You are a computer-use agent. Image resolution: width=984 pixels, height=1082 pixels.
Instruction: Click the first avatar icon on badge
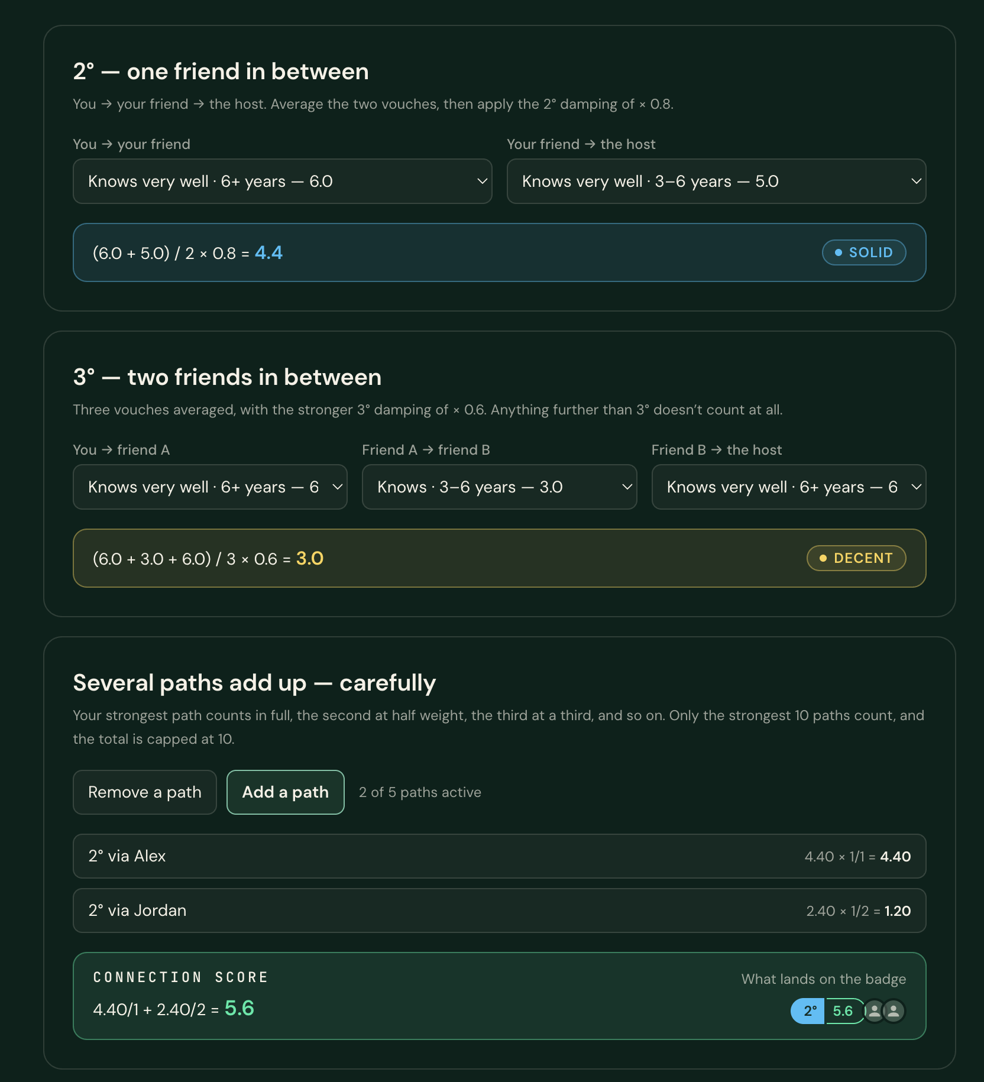(874, 1010)
